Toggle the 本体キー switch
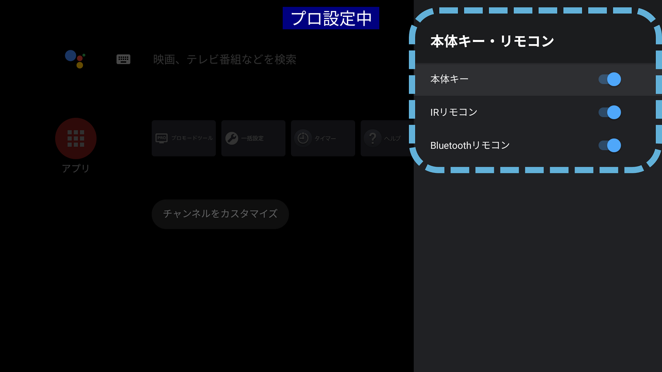Viewport: 662px width, 372px height. click(x=610, y=79)
